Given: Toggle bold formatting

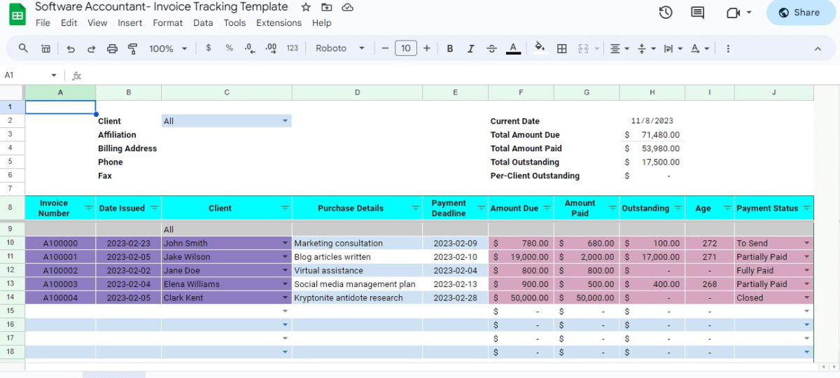Looking at the screenshot, I should 450,48.
